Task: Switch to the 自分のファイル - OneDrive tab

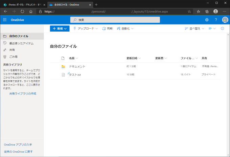Action: pos(70,5)
